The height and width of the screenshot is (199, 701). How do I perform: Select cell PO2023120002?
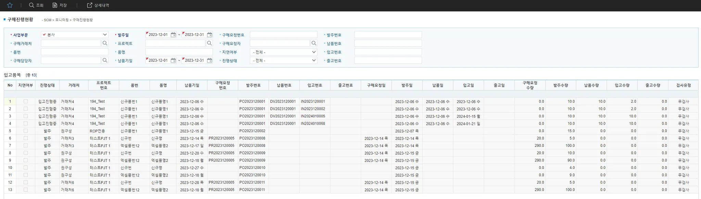coord(253,131)
